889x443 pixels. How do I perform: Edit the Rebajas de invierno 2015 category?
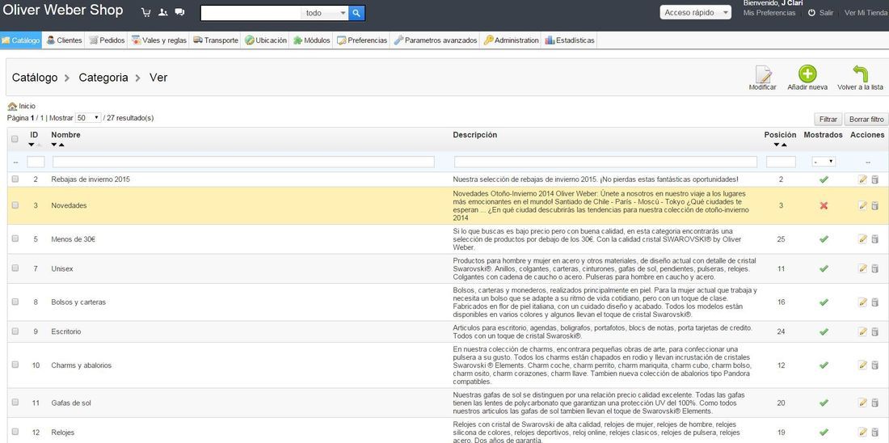(x=863, y=179)
